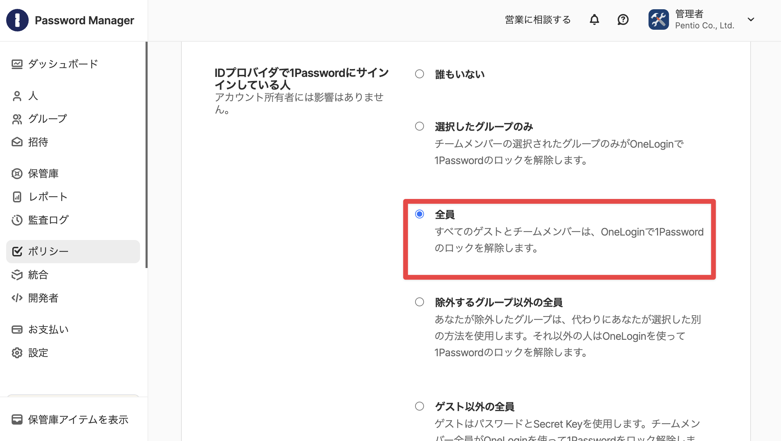Open レポート from the sidebar
Image resolution: width=781 pixels, height=441 pixels.
click(73, 197)
